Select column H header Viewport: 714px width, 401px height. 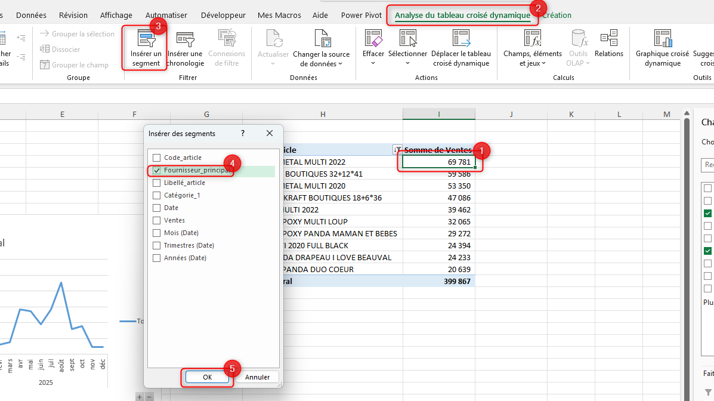323,114
